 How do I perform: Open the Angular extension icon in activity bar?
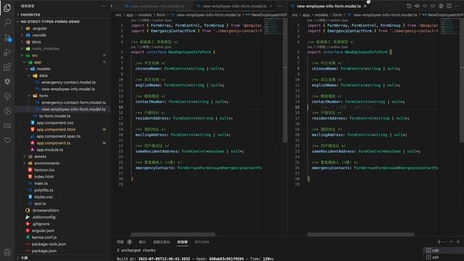click(7, 82)
